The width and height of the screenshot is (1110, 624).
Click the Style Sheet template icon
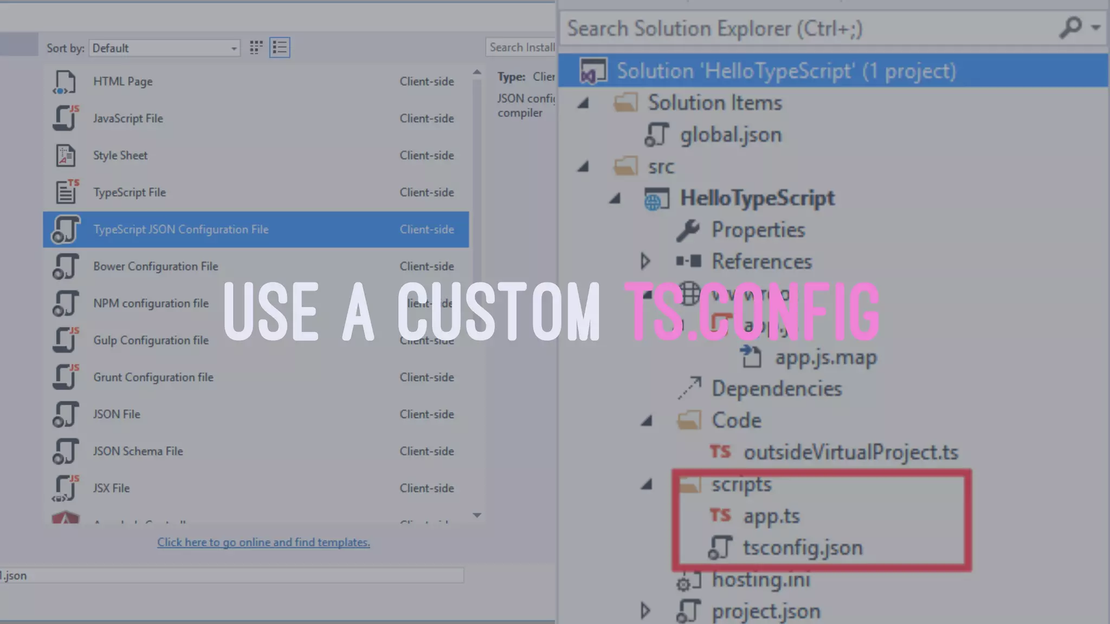click(66, 155)
